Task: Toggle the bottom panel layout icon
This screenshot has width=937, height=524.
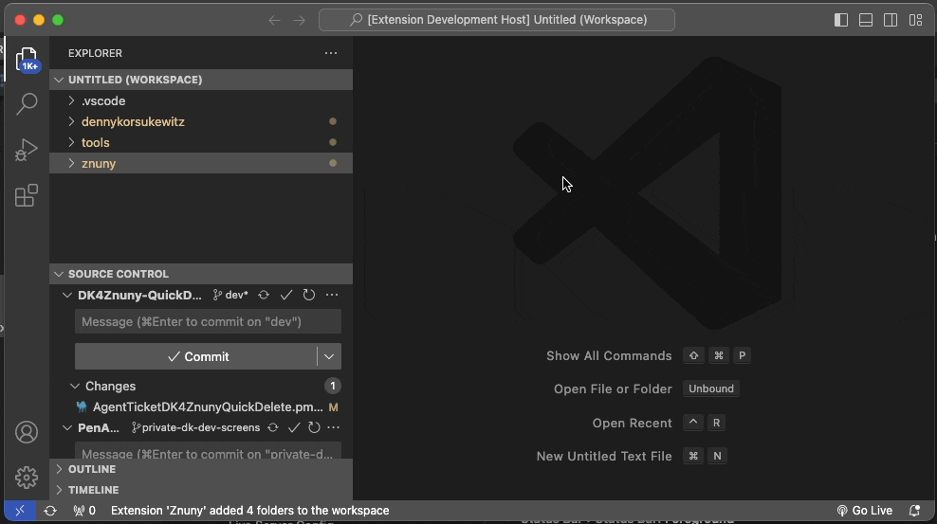Action: point(866,20)
